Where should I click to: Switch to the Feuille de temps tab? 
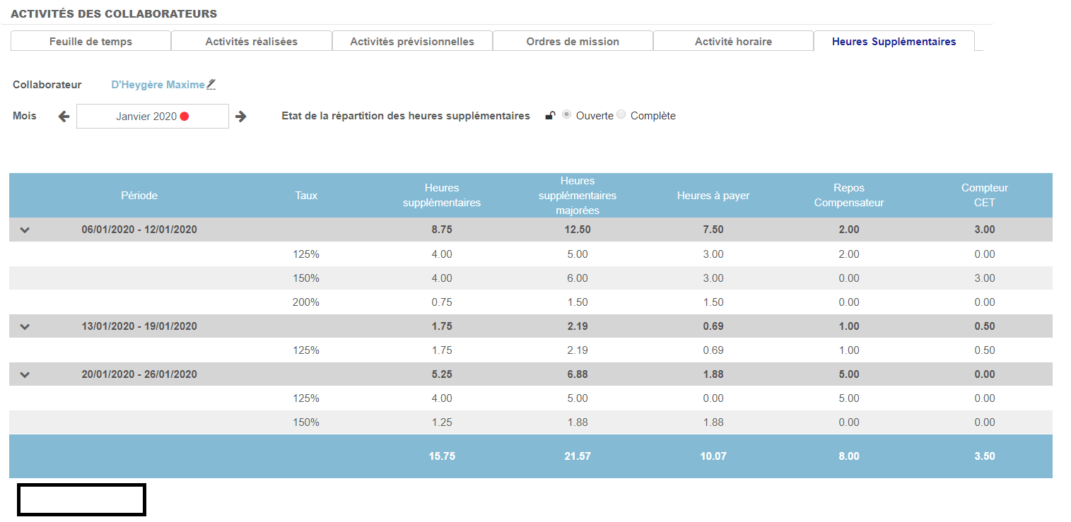[x=90, y=42]
